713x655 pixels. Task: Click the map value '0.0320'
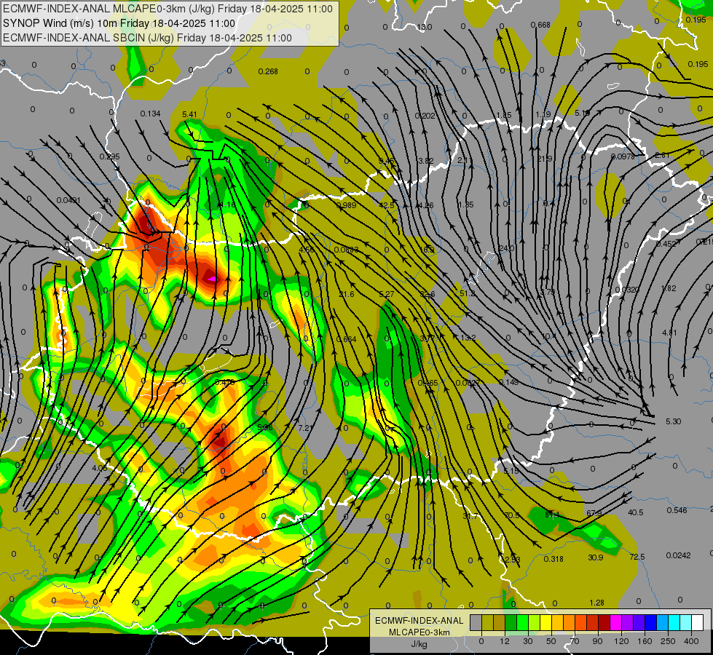[x=627, y=290]
